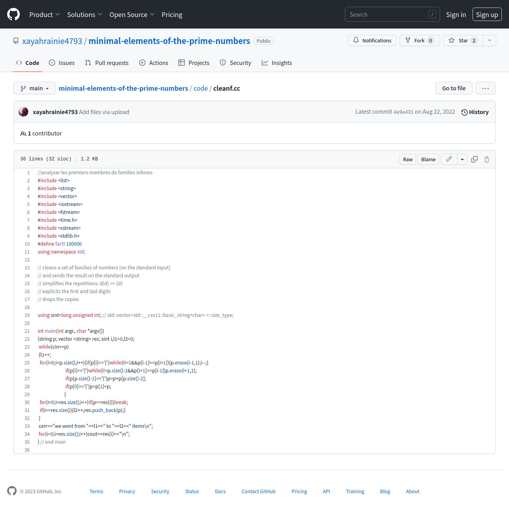Select line number 1
Screen dimensions: 509x515
28,173
